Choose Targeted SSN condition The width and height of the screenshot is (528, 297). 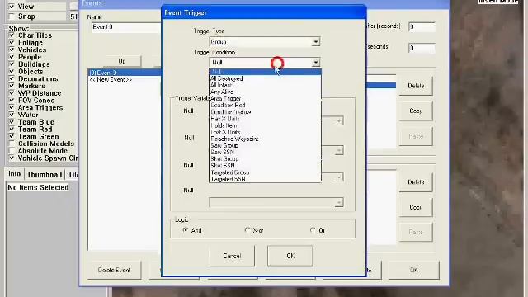click(266, 179)
